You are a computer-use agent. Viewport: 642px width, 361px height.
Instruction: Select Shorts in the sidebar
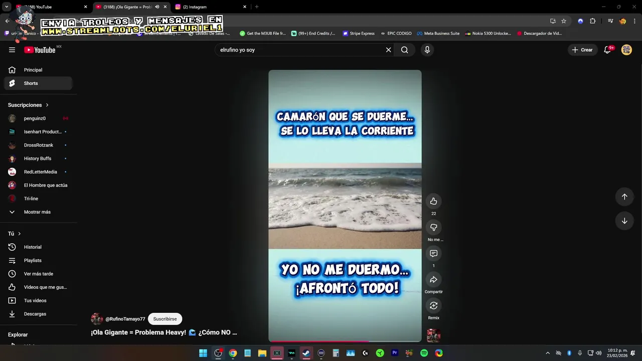pos(38,83)
